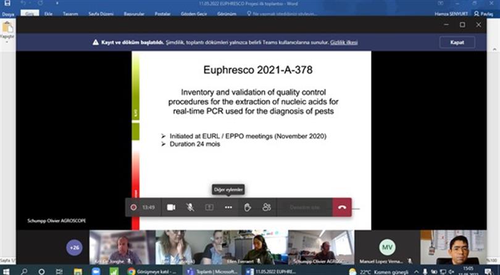Expand the +26 additional participants
The width and height of the screenshot is (500, 275).
click(75, 247)
